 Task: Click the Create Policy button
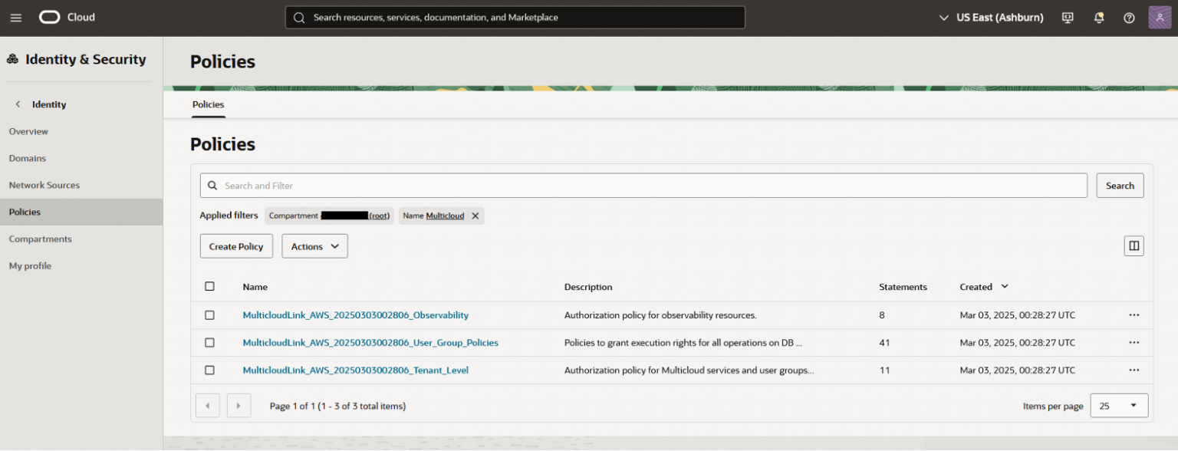click(x=236, y=246)
